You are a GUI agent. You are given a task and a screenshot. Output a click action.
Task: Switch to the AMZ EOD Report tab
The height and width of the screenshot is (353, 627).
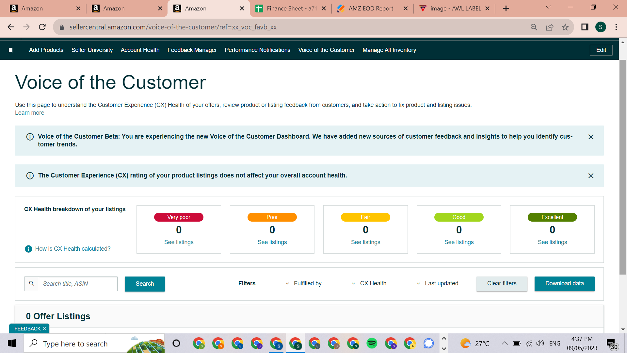pyautogui.click(x=372, y=8)
